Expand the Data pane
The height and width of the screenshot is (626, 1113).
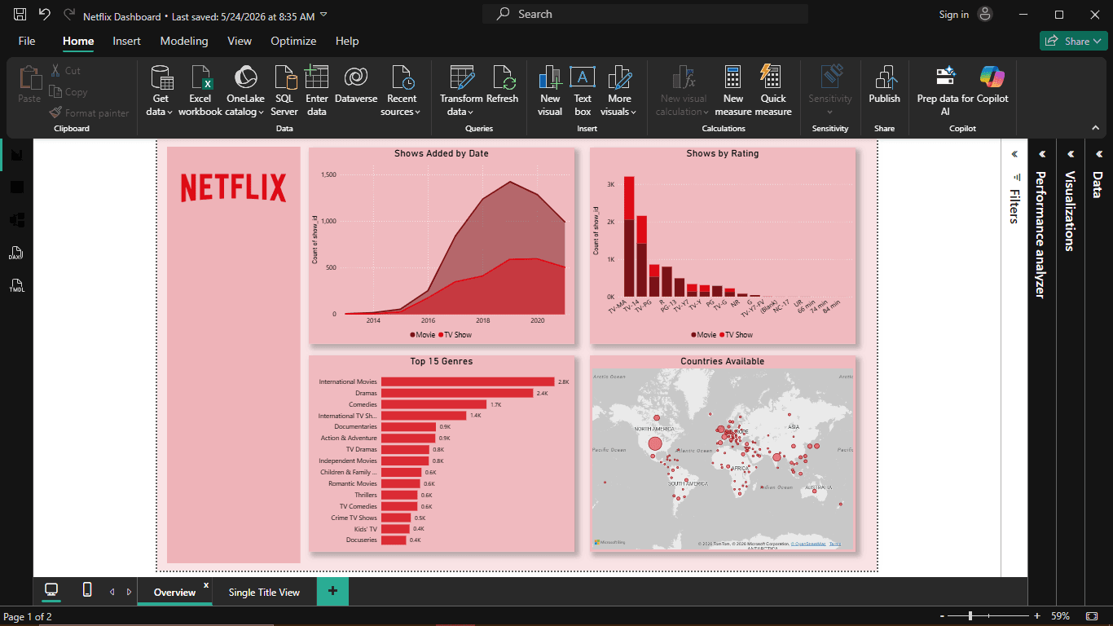(x=1098, y=154)
